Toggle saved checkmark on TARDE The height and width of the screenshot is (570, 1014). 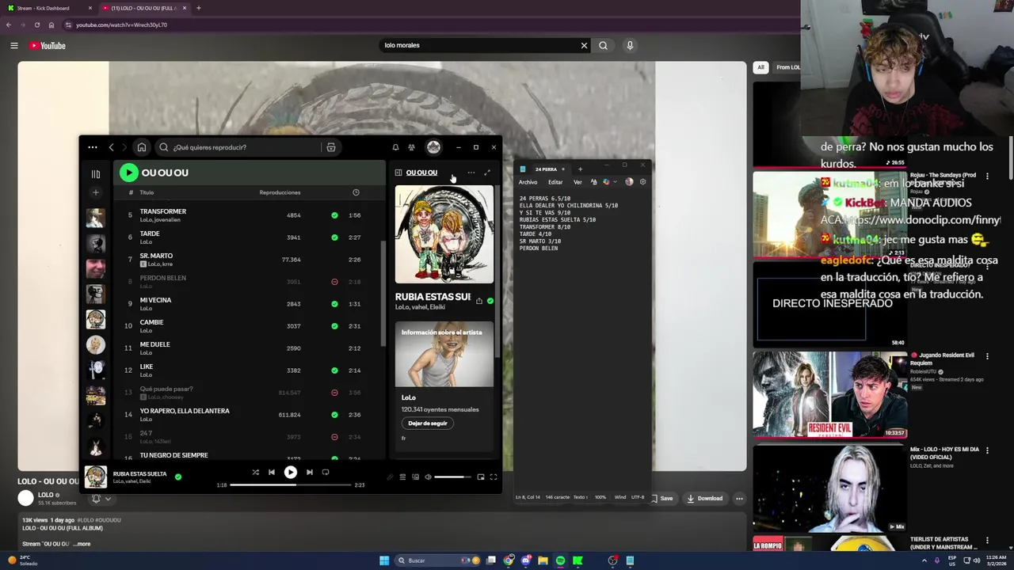334,237
